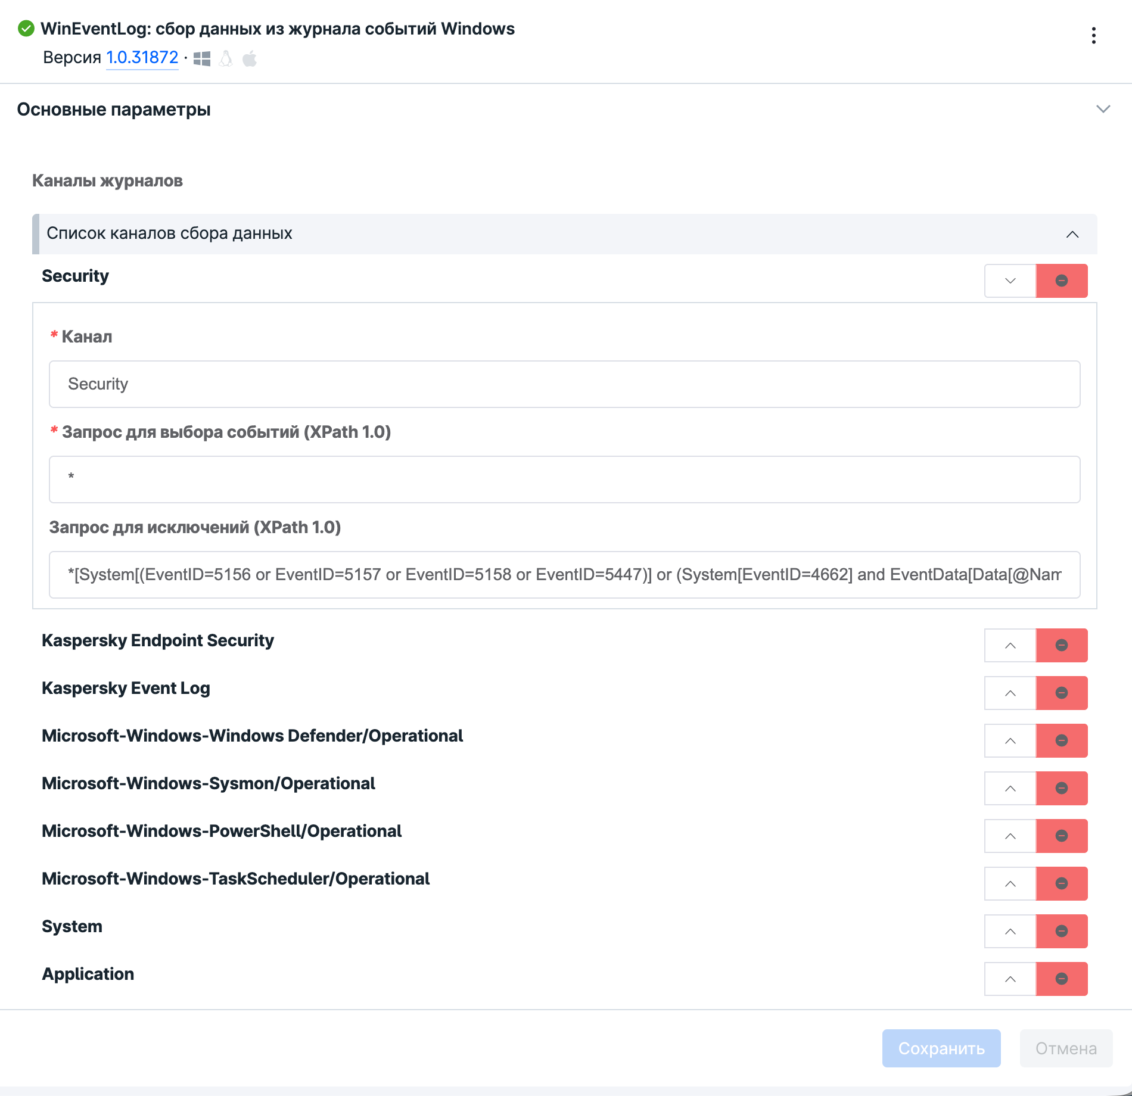Click the Отмена button
The height and width of the screenshot is (1096, 1132).
(1066, 1048)
